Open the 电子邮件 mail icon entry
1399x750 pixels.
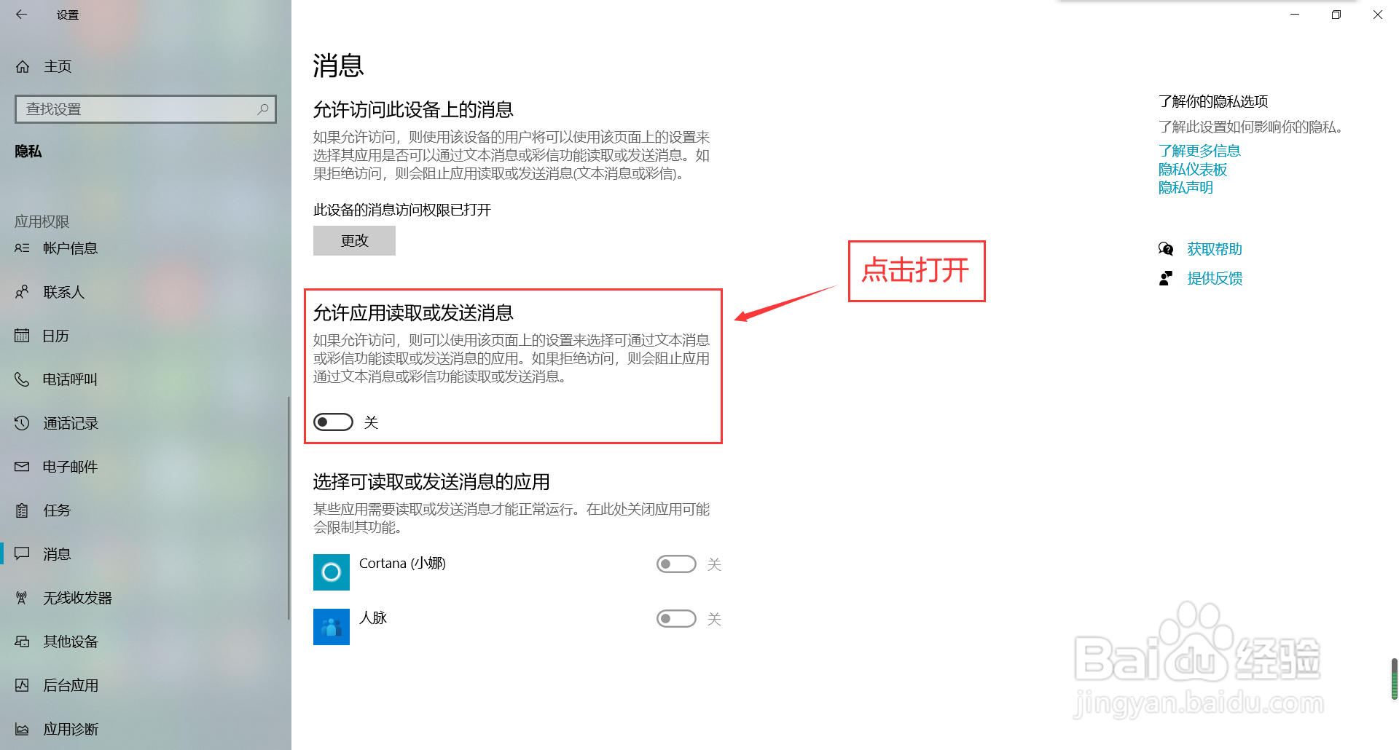[x=22, y=467]
